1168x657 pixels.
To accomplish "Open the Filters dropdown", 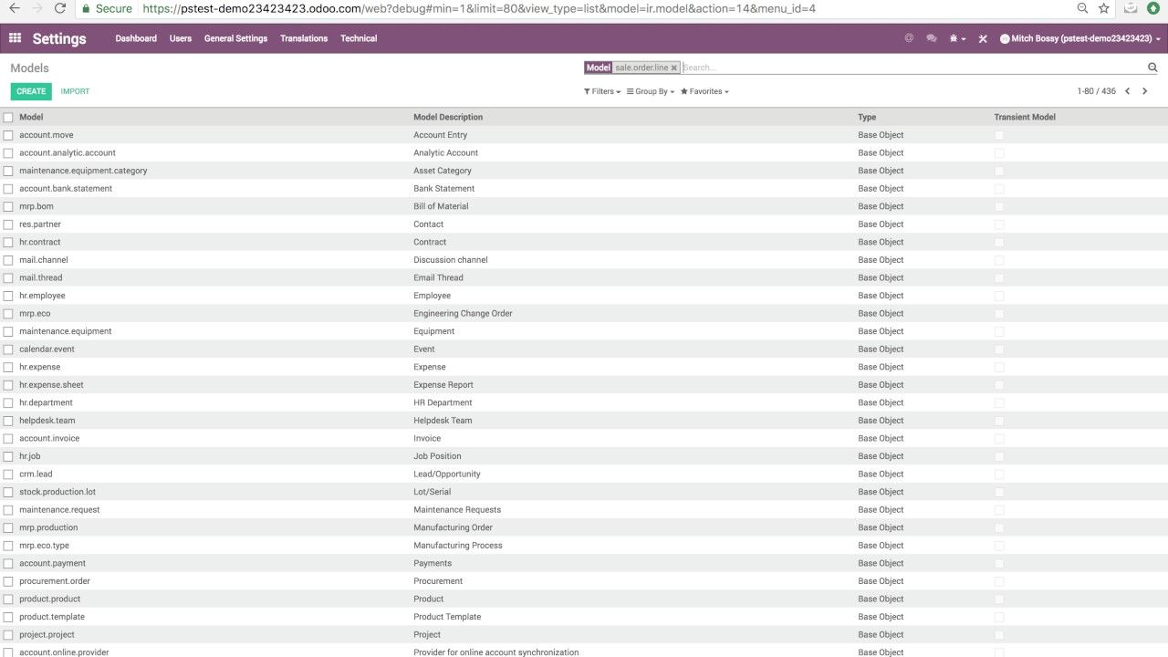I will click(602, 91).
